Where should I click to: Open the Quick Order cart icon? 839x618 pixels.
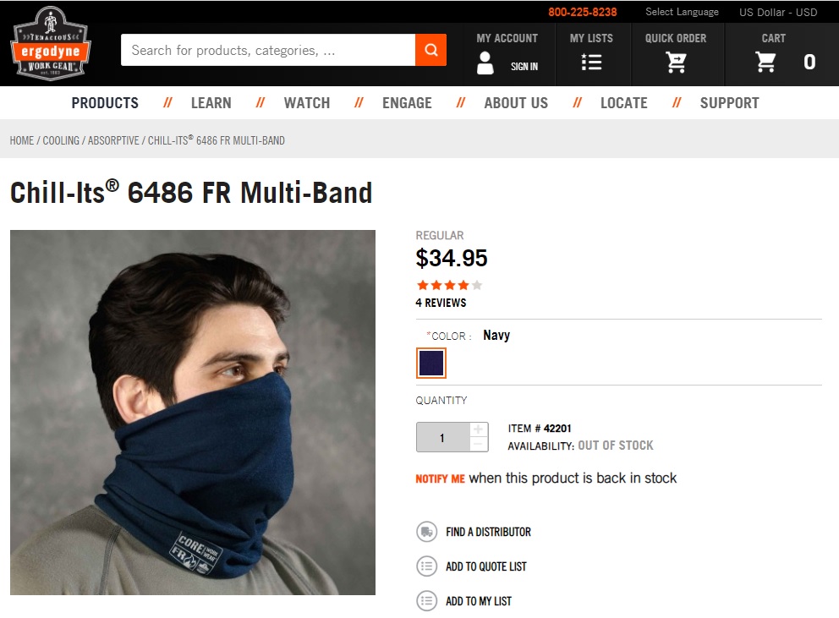[675, 63]
